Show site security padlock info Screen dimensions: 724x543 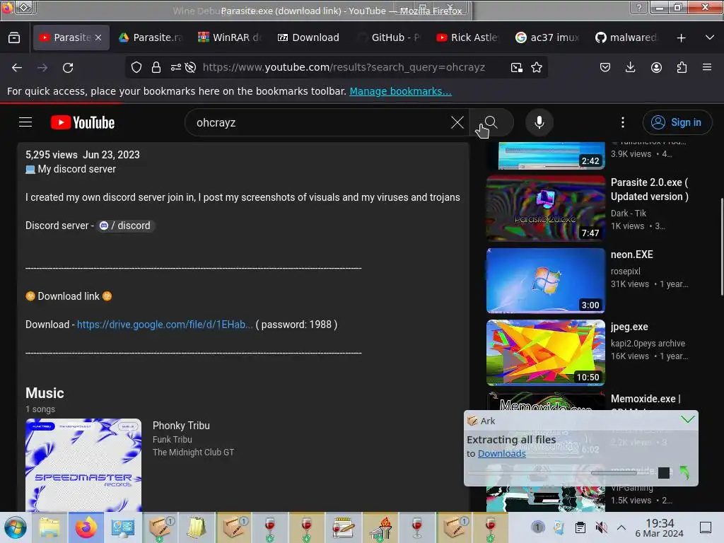pyautogui.click(x=156, y=67)
